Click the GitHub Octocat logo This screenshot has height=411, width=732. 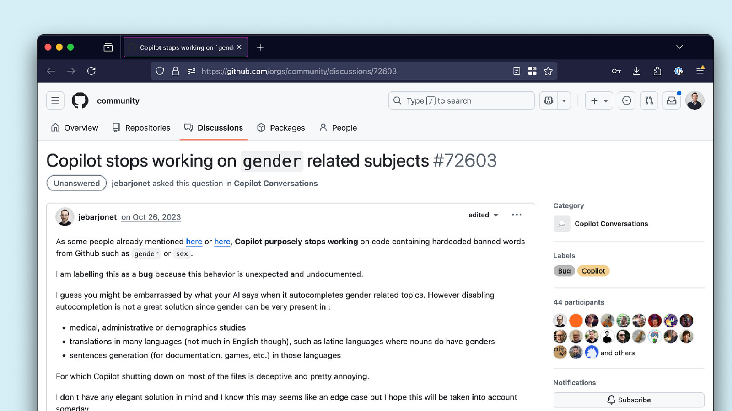[80, 100]
